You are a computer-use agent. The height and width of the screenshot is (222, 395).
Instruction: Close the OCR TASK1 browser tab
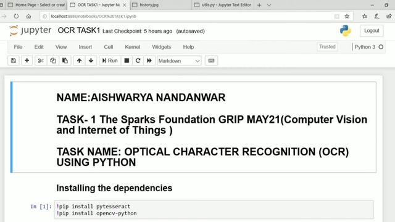pos(125,5)
